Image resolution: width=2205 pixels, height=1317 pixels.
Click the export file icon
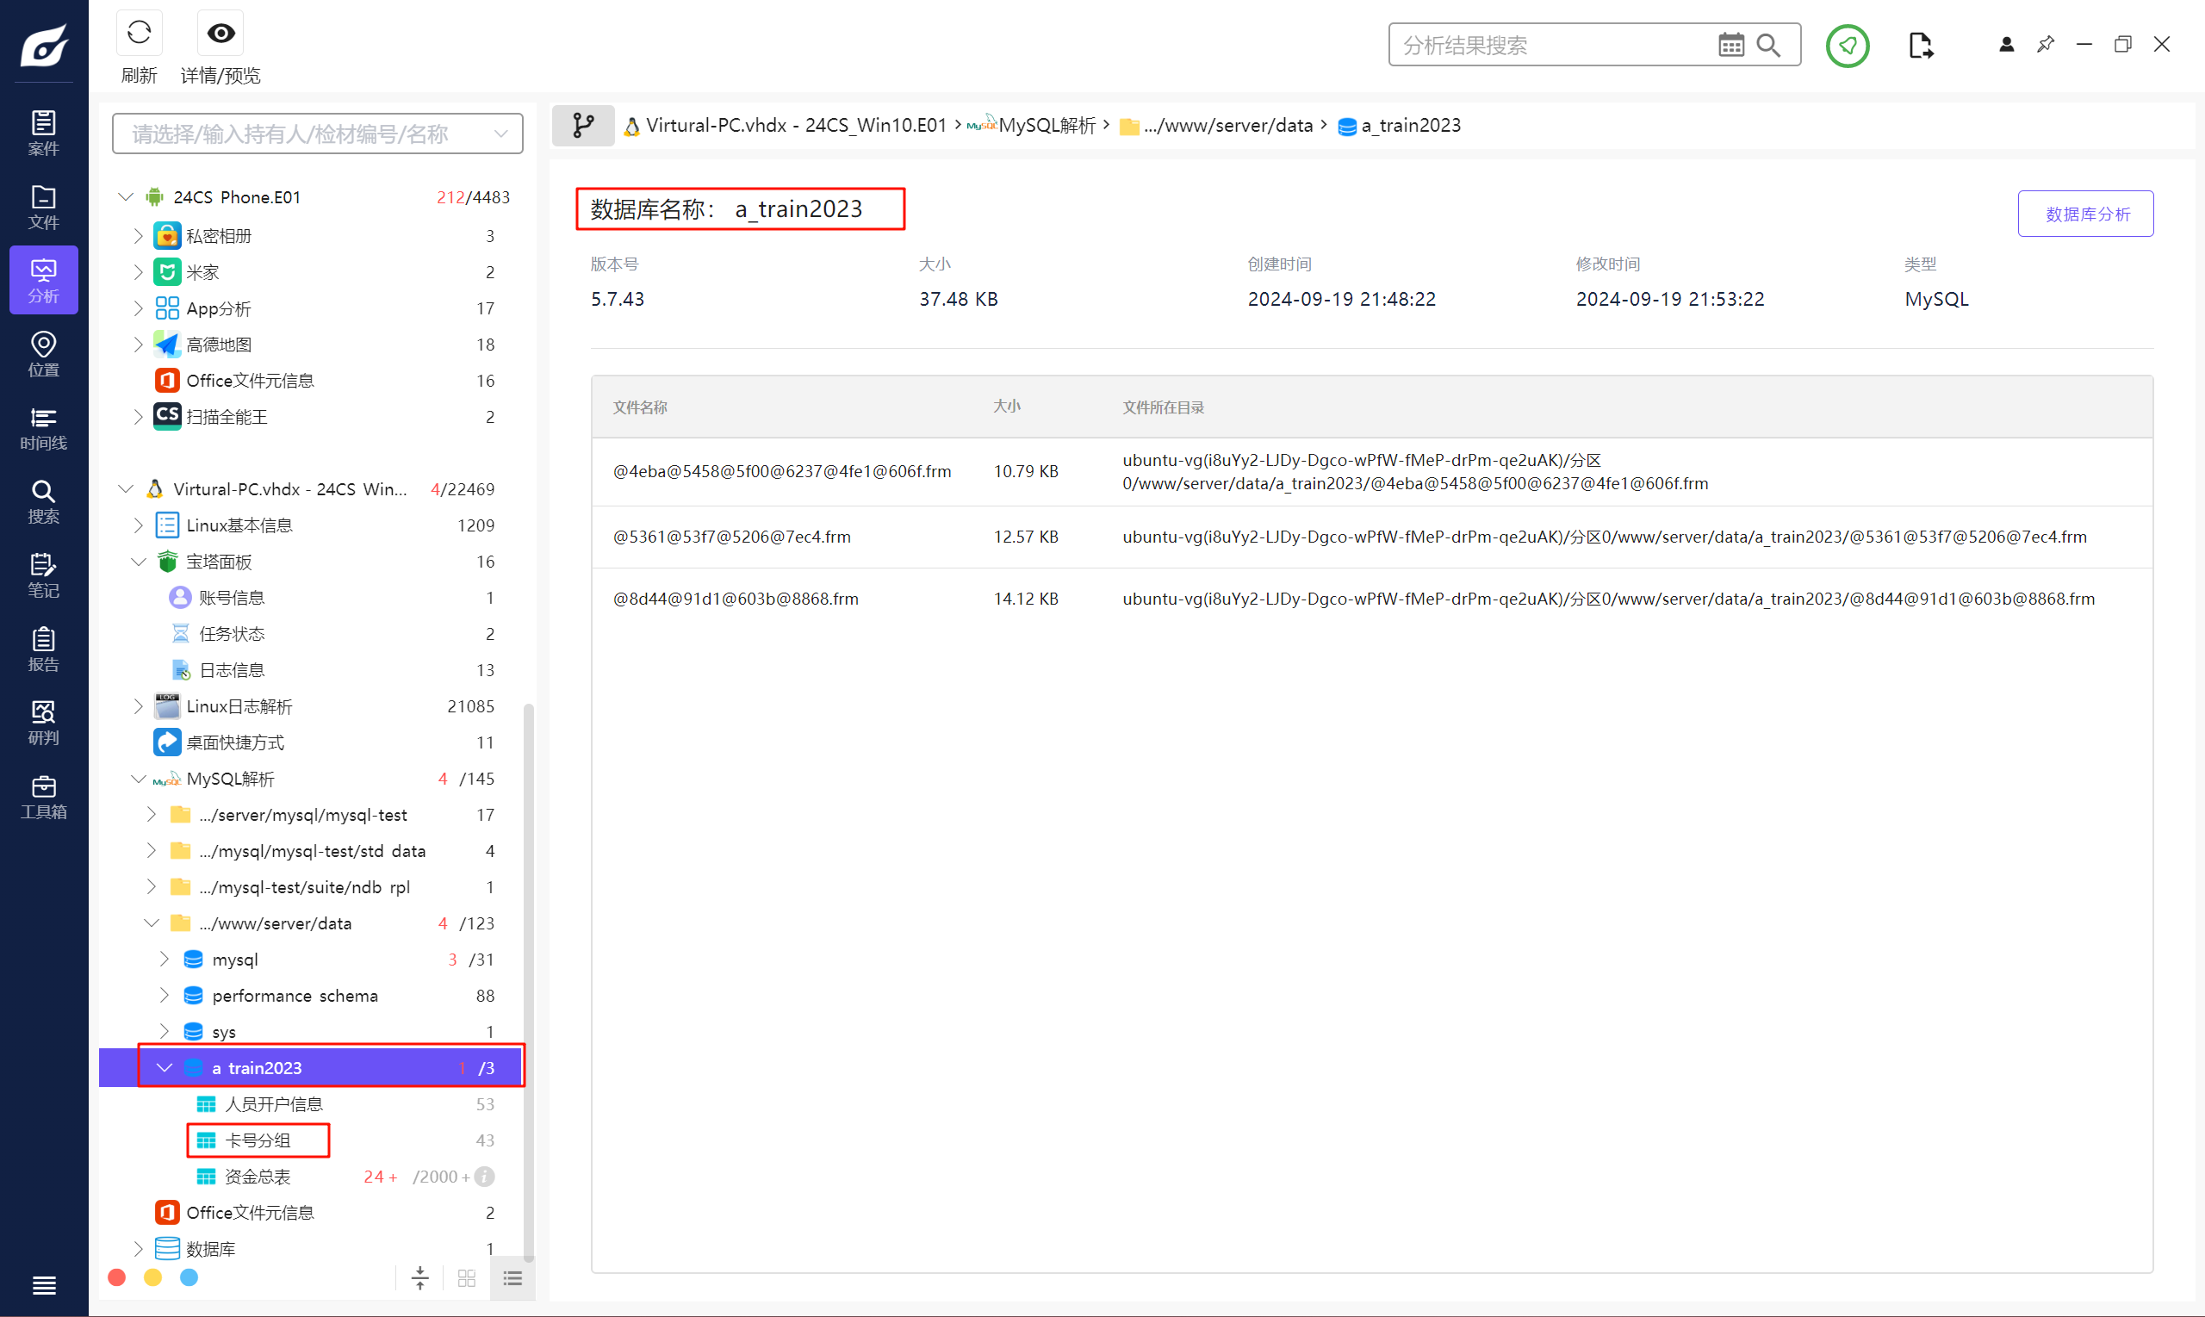coord(1920,46)
